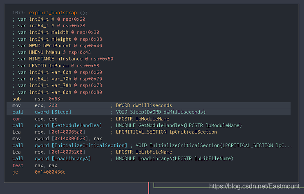Select the var_60h variable line
The width and height of the screenshot is (304, 194).
[x=57, y=72]
